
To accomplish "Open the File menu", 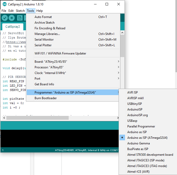I will [x=4, y=11].
